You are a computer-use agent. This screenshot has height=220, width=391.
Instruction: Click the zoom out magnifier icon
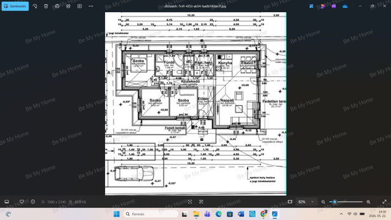coord(323,202)
